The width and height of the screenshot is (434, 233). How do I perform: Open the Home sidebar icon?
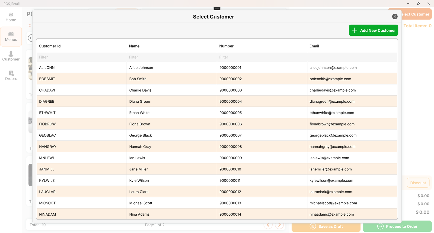click(11, 17)
